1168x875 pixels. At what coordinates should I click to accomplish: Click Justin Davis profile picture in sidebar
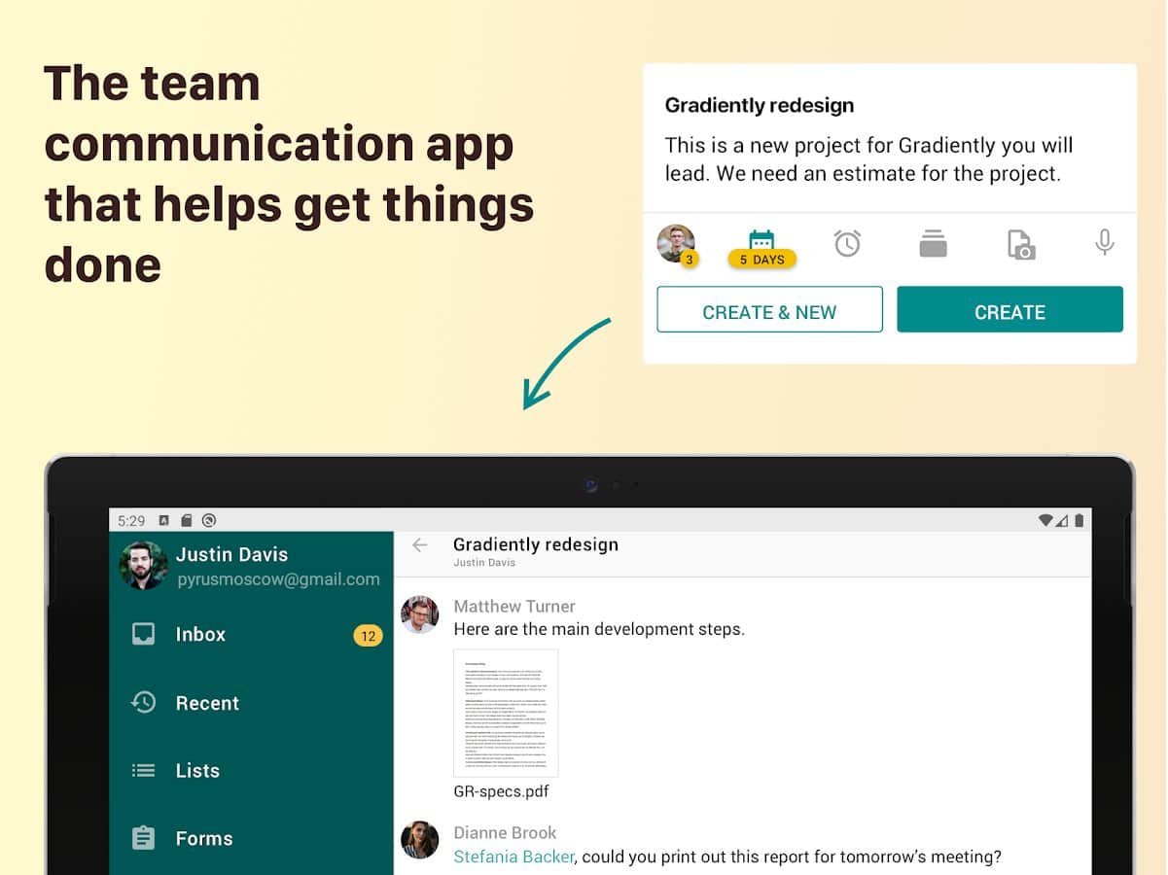143,566
